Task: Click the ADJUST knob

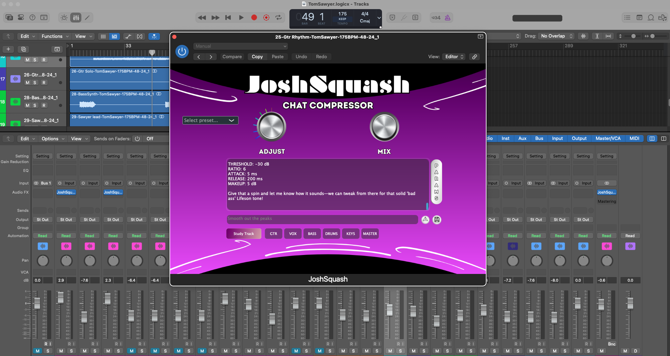Action: pyautogui.click(x=272, y=127)
